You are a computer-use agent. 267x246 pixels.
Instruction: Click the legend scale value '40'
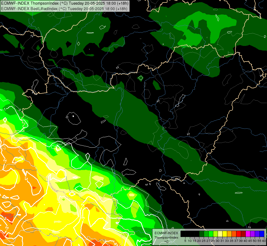coord(245,241)
